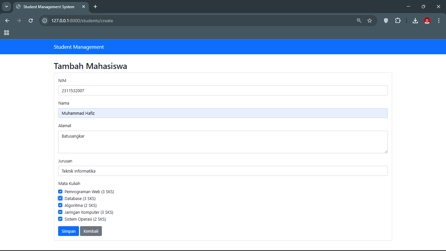
Task: Toggle Jaringan Komputer (3 SKS) checkbox
Action: [60, 212]
